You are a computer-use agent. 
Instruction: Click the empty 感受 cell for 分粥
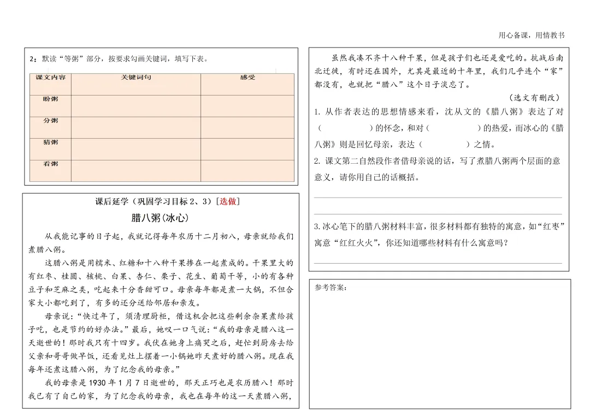[x=247, y=128]
